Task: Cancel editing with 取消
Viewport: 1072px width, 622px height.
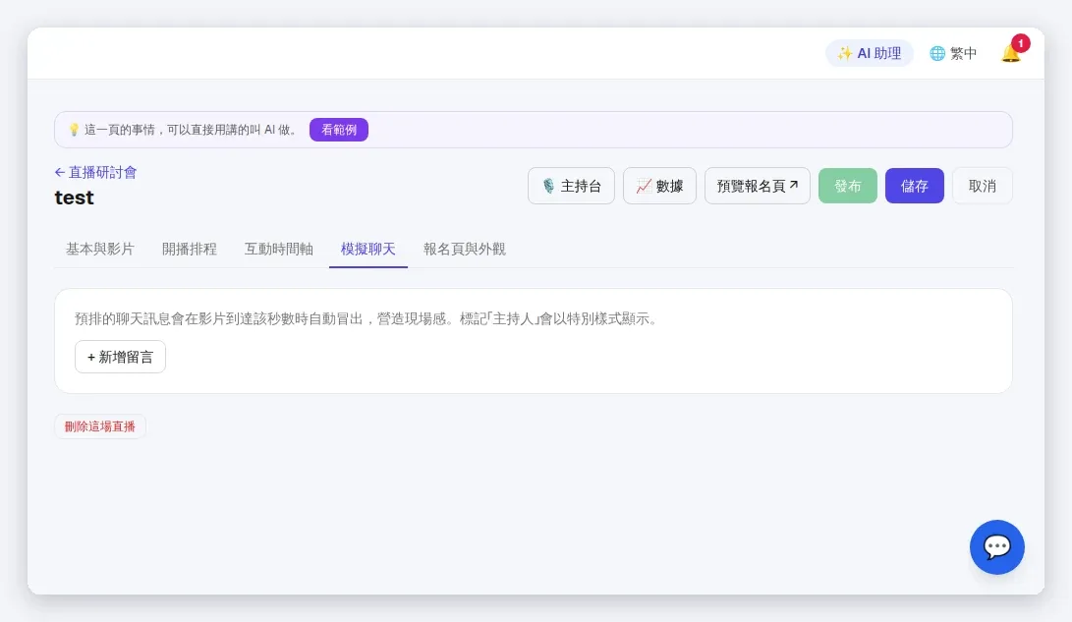Action: (x=982, y=186)
